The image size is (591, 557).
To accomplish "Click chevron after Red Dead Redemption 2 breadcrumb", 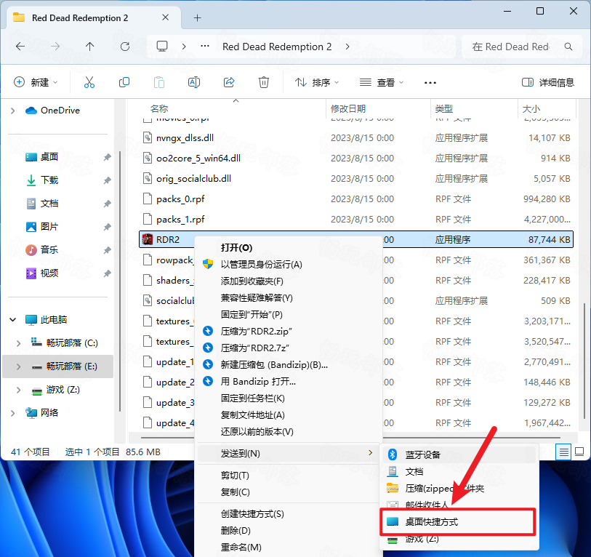I will pyautogui.click(x=347, y=47).
